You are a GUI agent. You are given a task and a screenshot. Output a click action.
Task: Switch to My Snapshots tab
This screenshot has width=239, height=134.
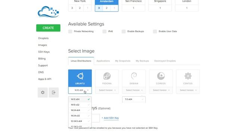(123, 61)
